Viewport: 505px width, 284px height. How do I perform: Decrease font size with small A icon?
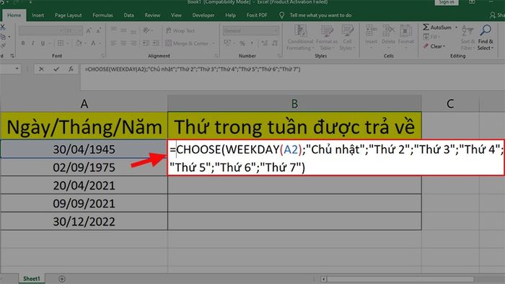click(x=99, y=30)
